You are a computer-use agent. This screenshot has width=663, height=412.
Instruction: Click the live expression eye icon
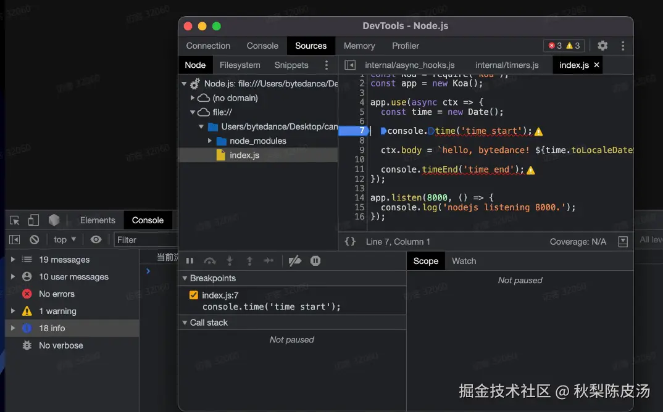pos(96,239)
